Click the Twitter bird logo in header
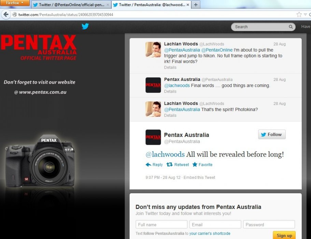The height and width of the screenshot is (239, 311). click(x=85, y=27)
